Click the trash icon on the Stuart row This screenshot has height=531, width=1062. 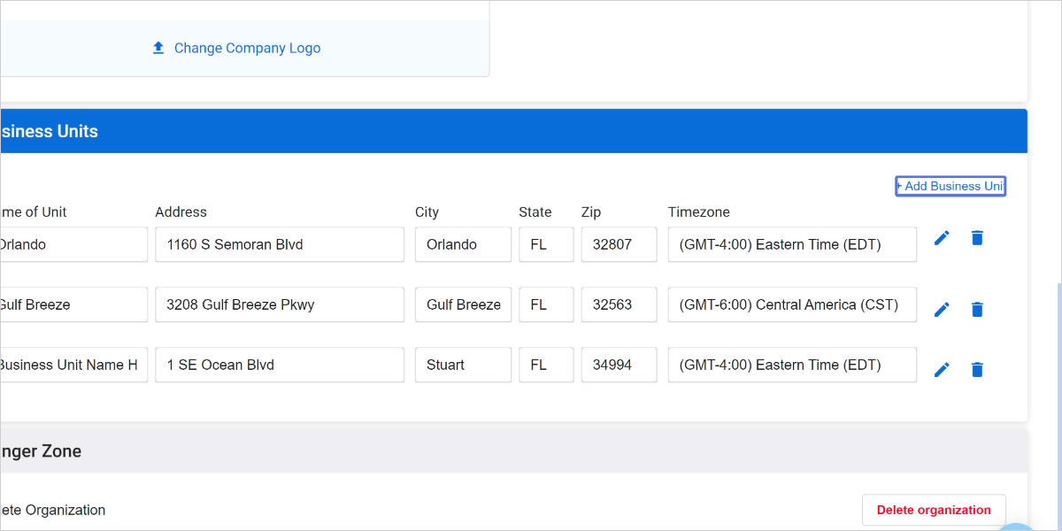coord(977,369)
